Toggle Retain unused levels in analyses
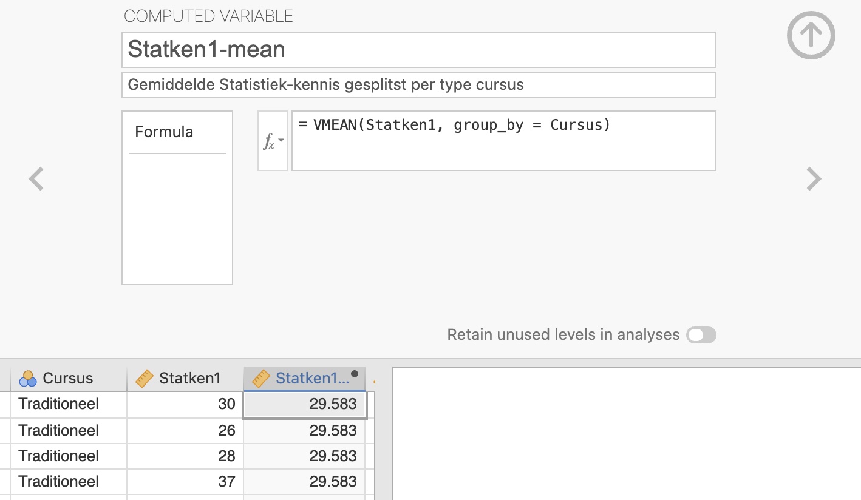 point(701,335)
